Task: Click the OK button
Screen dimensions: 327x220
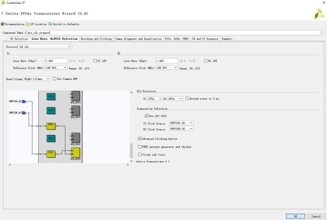Action: click(296, 216)
